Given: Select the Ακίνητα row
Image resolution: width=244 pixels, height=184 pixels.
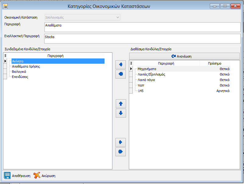Looking at the screenshot, I should [58, 61].
